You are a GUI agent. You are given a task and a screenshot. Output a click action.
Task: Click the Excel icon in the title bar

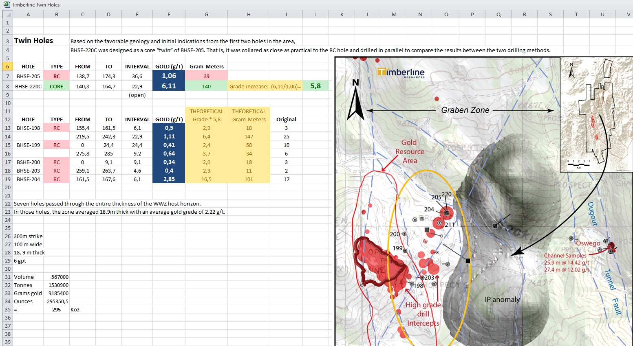tap(7, 4)
